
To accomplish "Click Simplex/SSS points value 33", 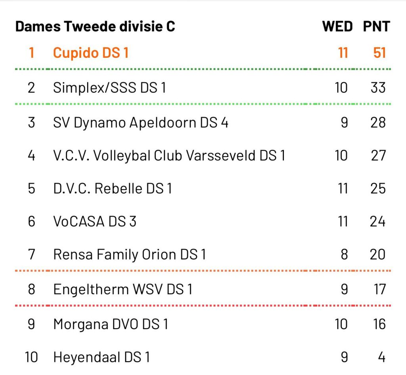I will tap(378, 87).
